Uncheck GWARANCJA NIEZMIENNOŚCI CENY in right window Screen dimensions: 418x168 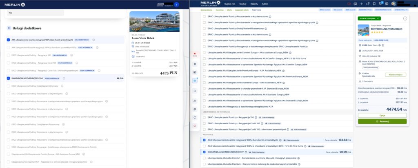pos(204,152)
